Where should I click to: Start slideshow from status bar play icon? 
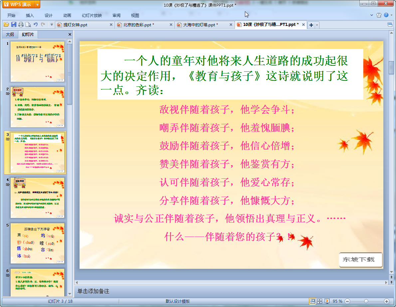[x=327, y=301]
